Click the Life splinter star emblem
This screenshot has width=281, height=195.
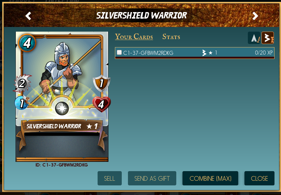[62, 109]
